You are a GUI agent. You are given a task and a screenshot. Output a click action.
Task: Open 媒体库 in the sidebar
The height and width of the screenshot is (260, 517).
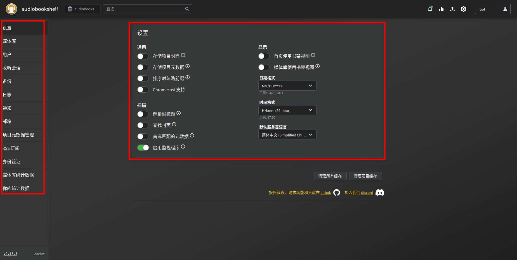(24, 41)
